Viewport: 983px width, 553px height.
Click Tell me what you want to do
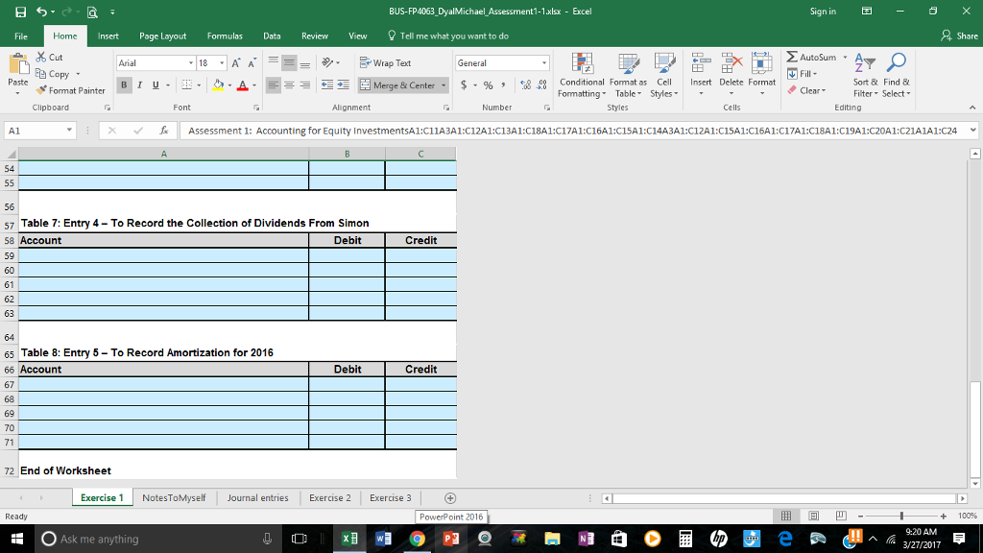pyautogui.click(x=447, y=36)
